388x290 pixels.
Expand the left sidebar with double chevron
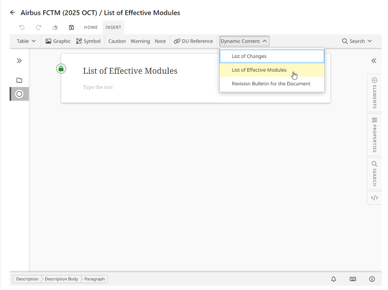click(x=19, y=61)
